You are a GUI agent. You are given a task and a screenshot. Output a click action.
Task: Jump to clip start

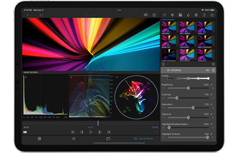coord(73,132)
